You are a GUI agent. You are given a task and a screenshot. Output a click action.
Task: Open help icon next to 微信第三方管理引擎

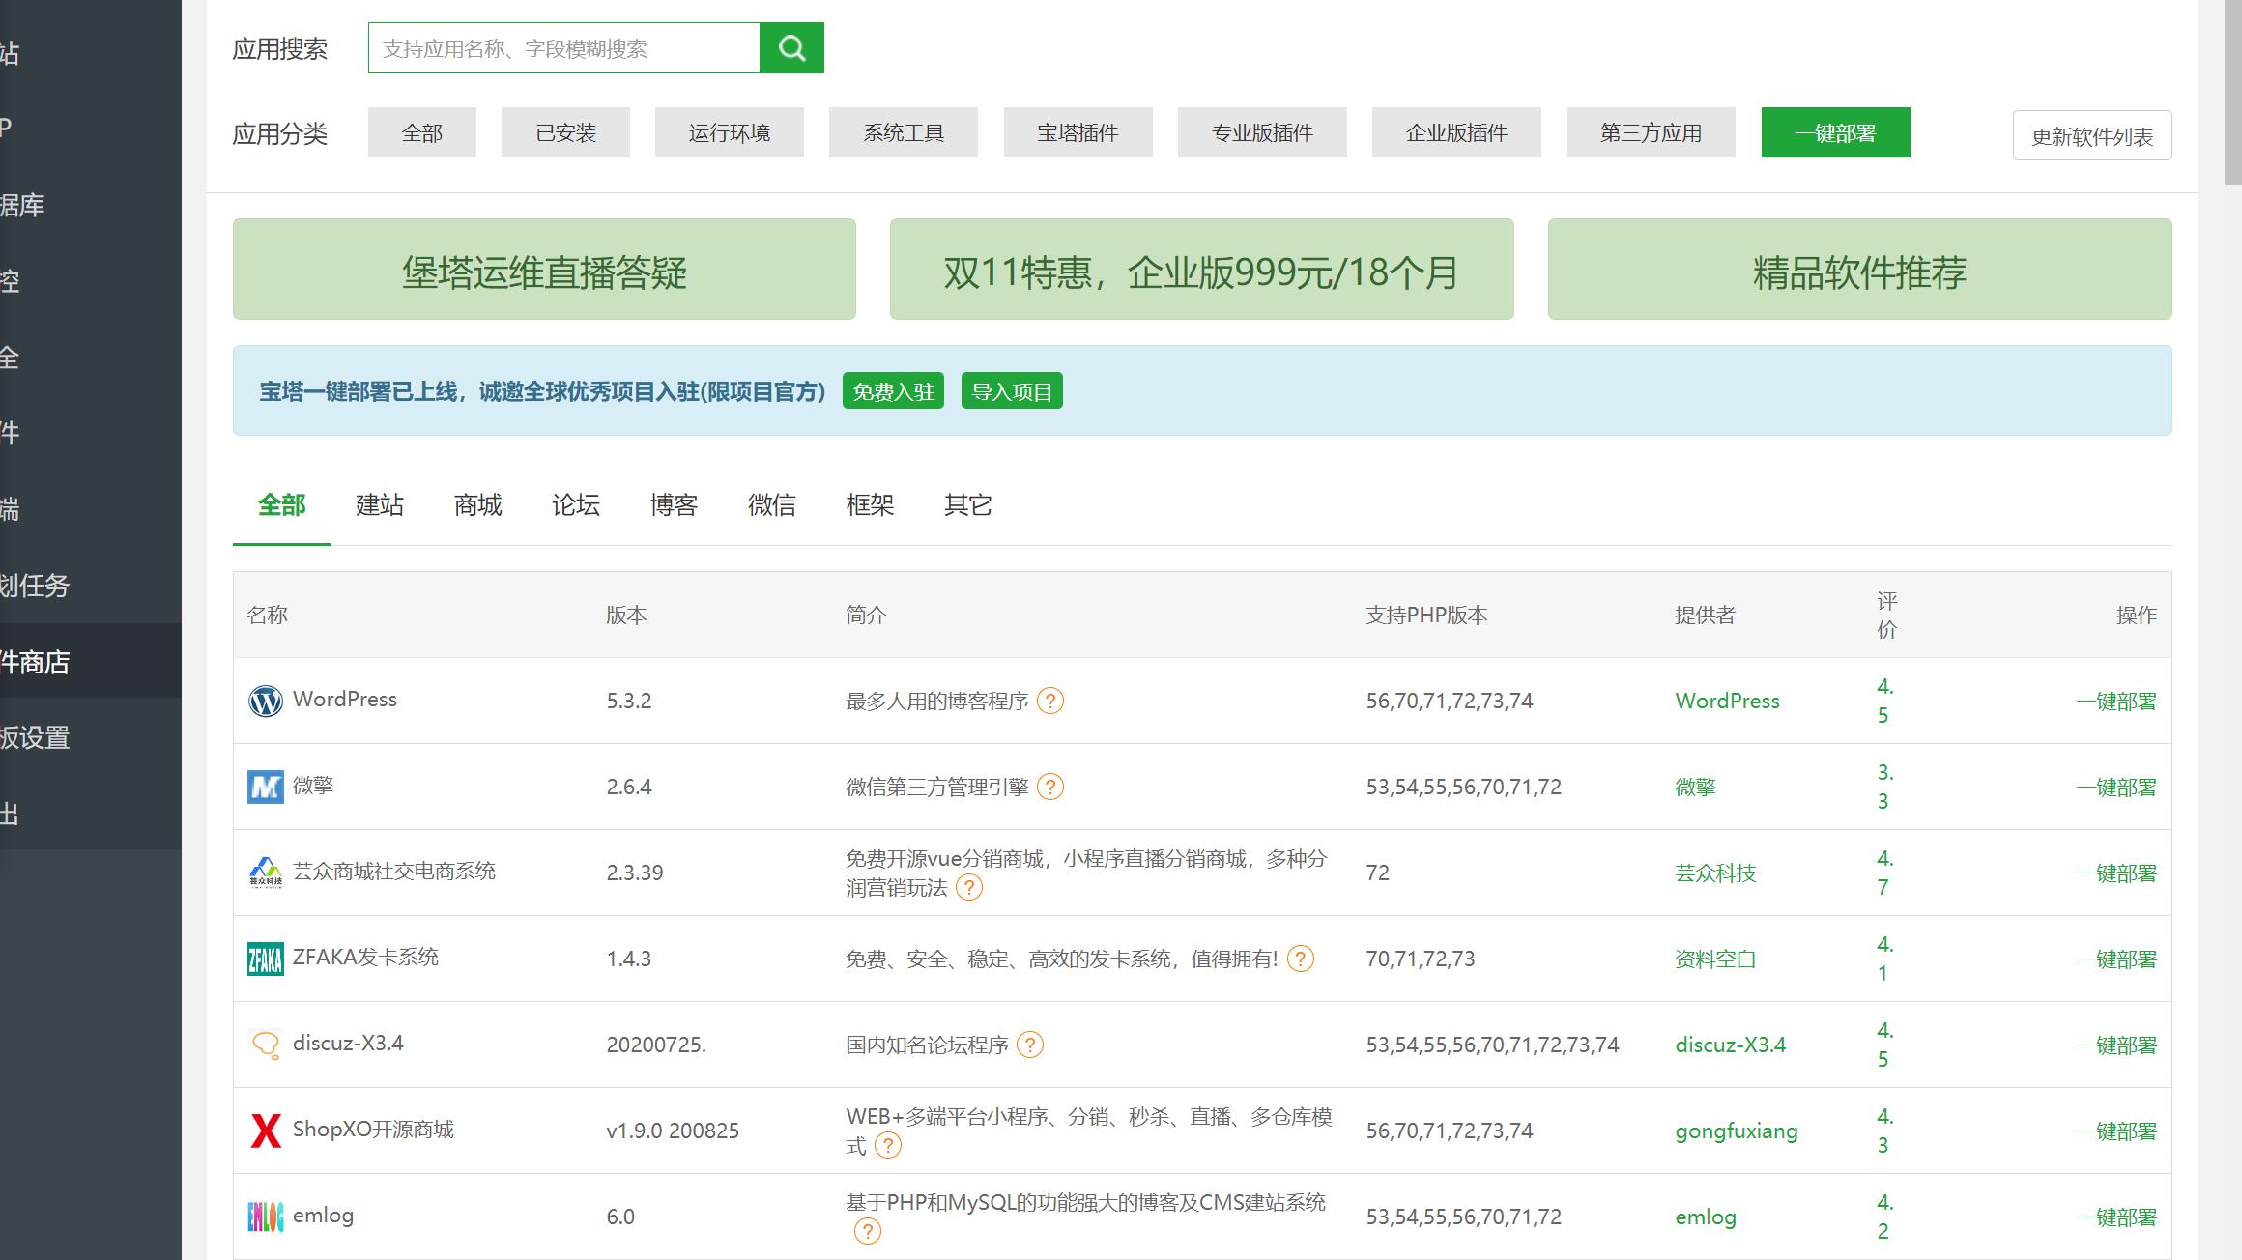pyautogui.click(x=1050, y=787)
